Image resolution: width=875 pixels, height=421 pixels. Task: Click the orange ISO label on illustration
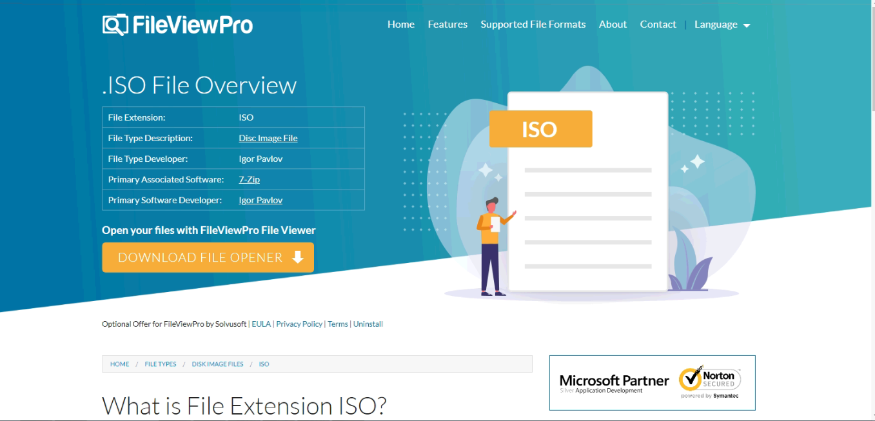540,129
